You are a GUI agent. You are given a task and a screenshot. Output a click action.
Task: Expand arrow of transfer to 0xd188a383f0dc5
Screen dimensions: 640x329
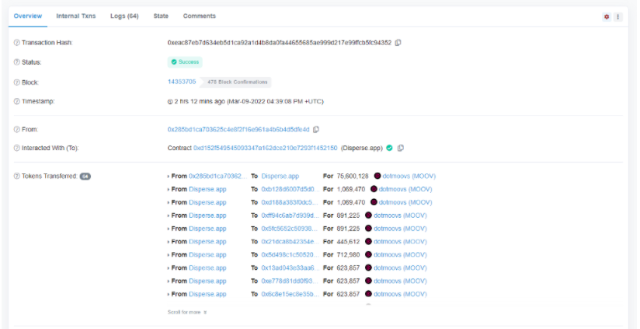(169, 202)
